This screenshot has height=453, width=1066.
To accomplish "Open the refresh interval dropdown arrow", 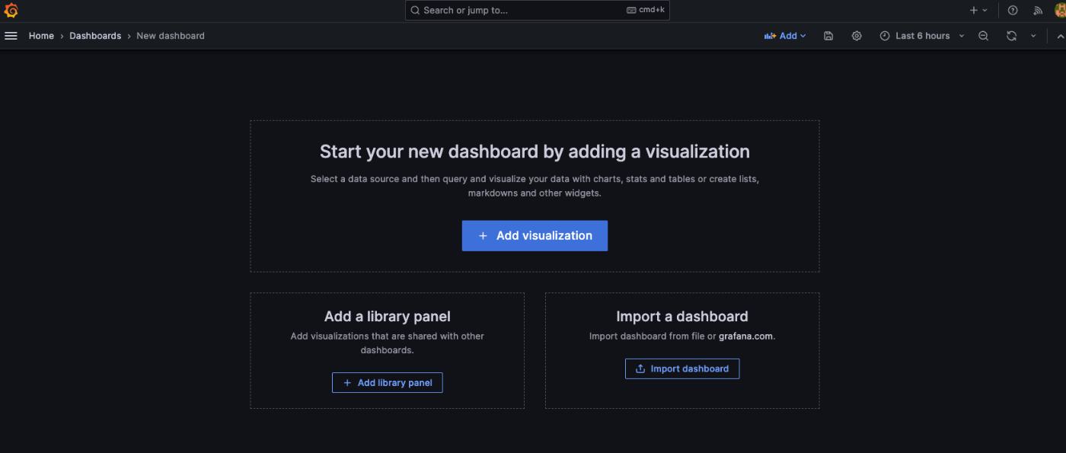I will (1033, 36).
